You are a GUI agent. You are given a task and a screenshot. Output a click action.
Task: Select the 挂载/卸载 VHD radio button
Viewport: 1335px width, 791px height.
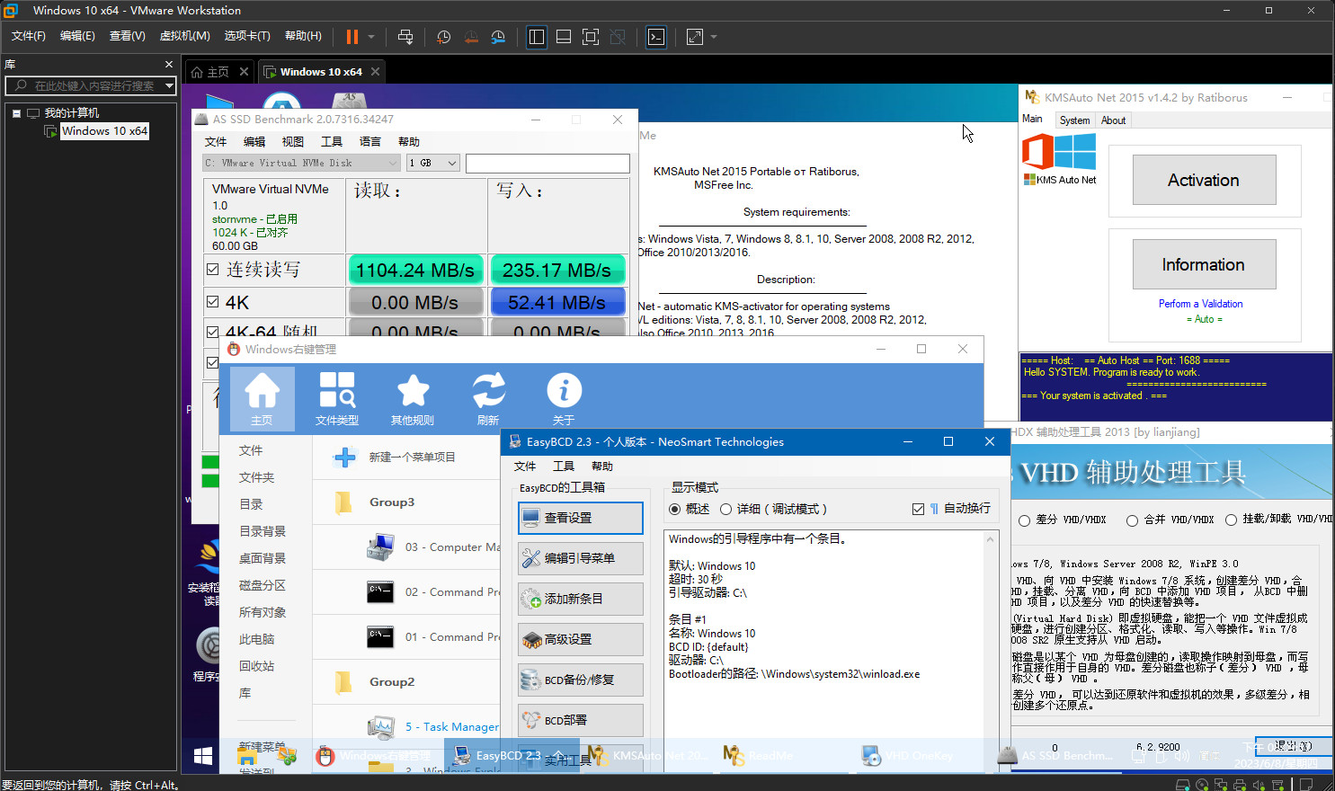click(1231, 520)
